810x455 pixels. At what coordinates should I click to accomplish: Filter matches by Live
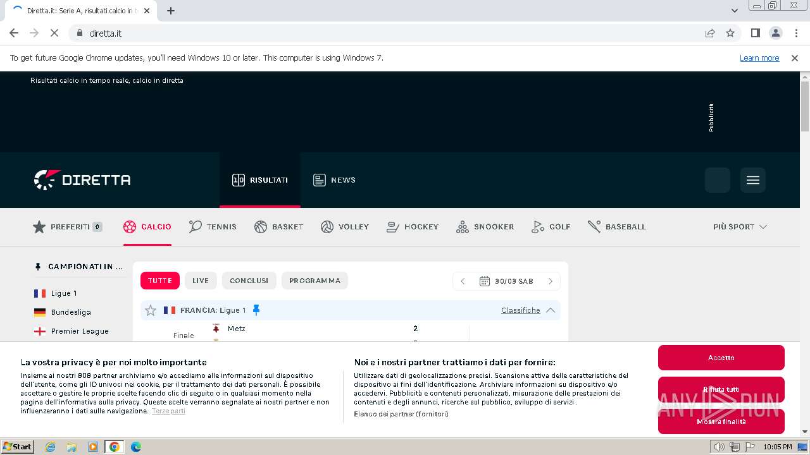[x=201, y=281]
